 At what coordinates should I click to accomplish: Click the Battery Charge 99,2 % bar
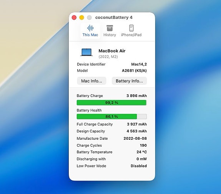click(x=111, y=103)
